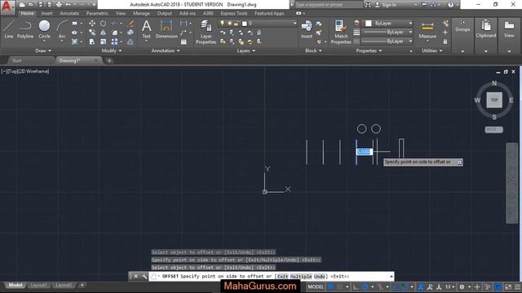
Task: Switch to the Insert ribbon tab
Action: (x=46, y=13)
